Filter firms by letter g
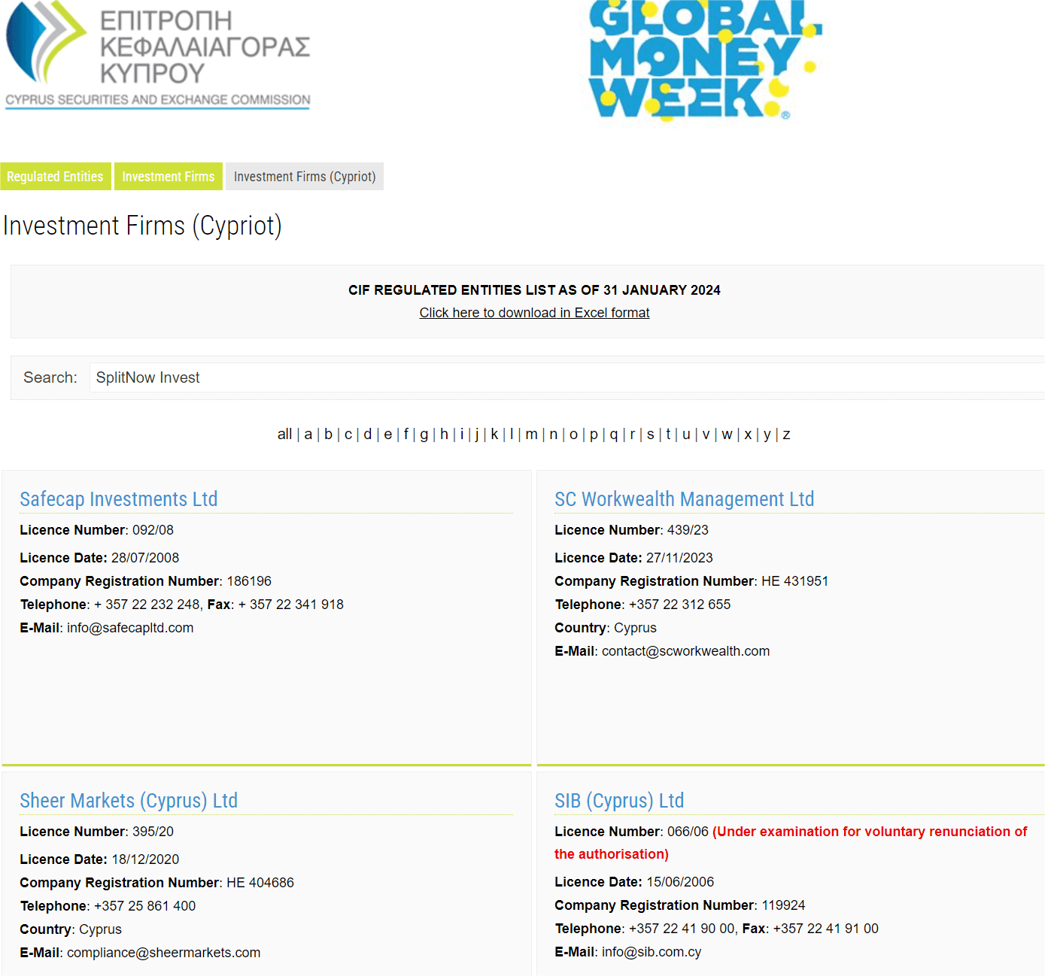 424,435
